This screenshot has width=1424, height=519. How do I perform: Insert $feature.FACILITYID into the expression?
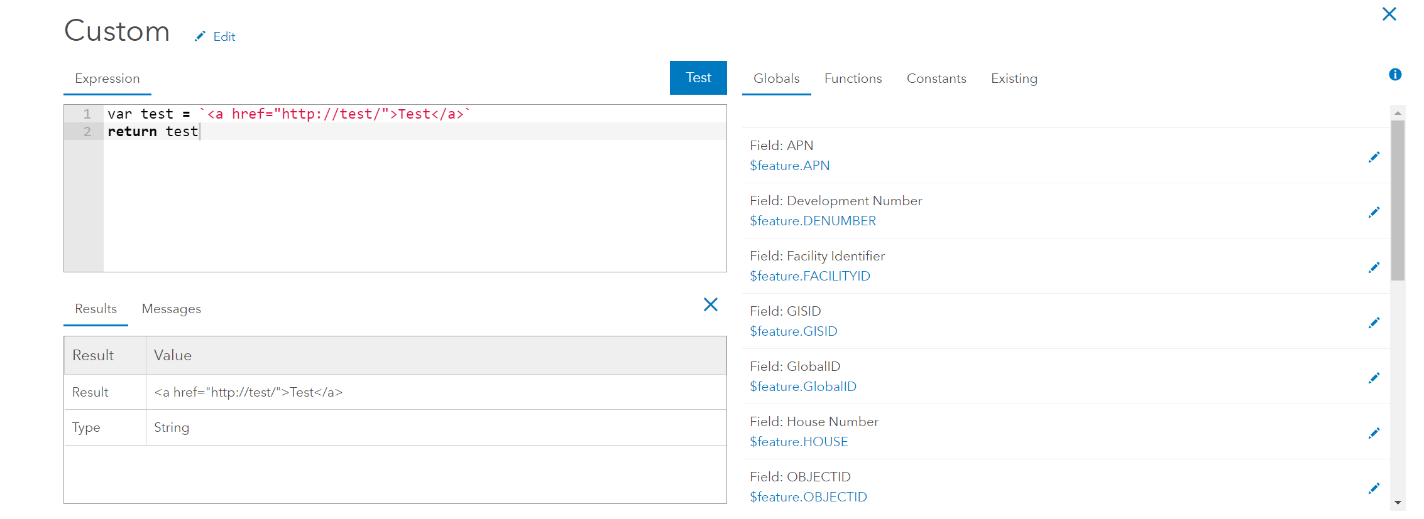pyautogui.click(x=809, y=276)
